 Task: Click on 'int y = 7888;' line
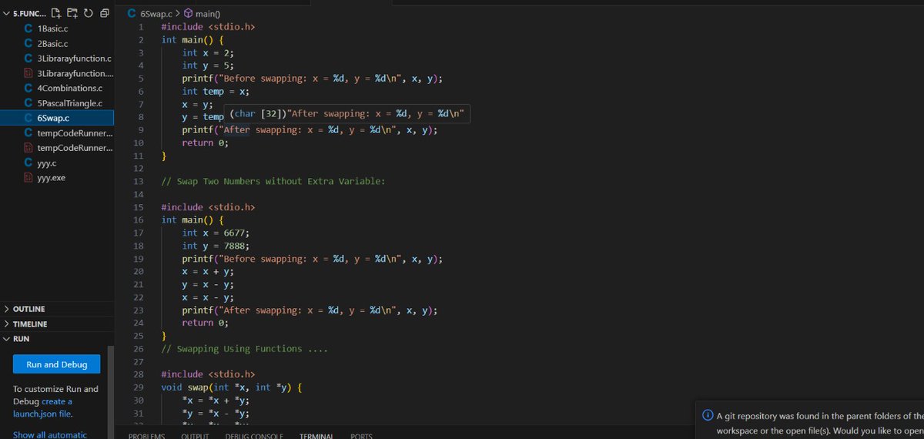point(216,246)
